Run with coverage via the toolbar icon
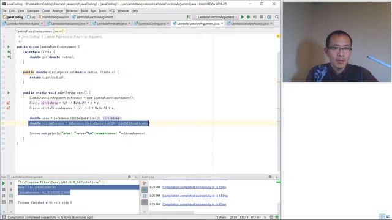This screenshot has height=220, width=392. point(255,17)
